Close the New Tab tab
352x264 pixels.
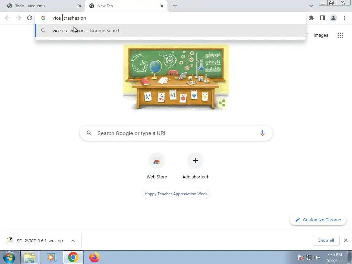(162, 6)
